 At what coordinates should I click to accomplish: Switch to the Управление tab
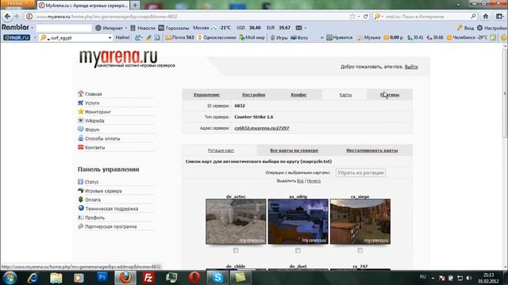(x=206, y=95)
